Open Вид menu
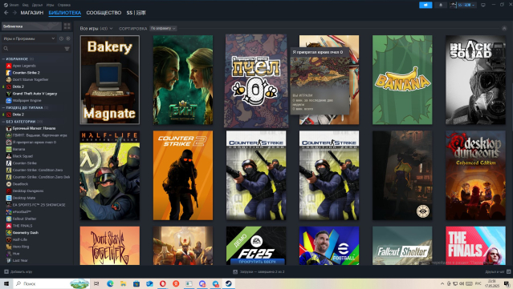513x289 pixels. tap(25, 5)
